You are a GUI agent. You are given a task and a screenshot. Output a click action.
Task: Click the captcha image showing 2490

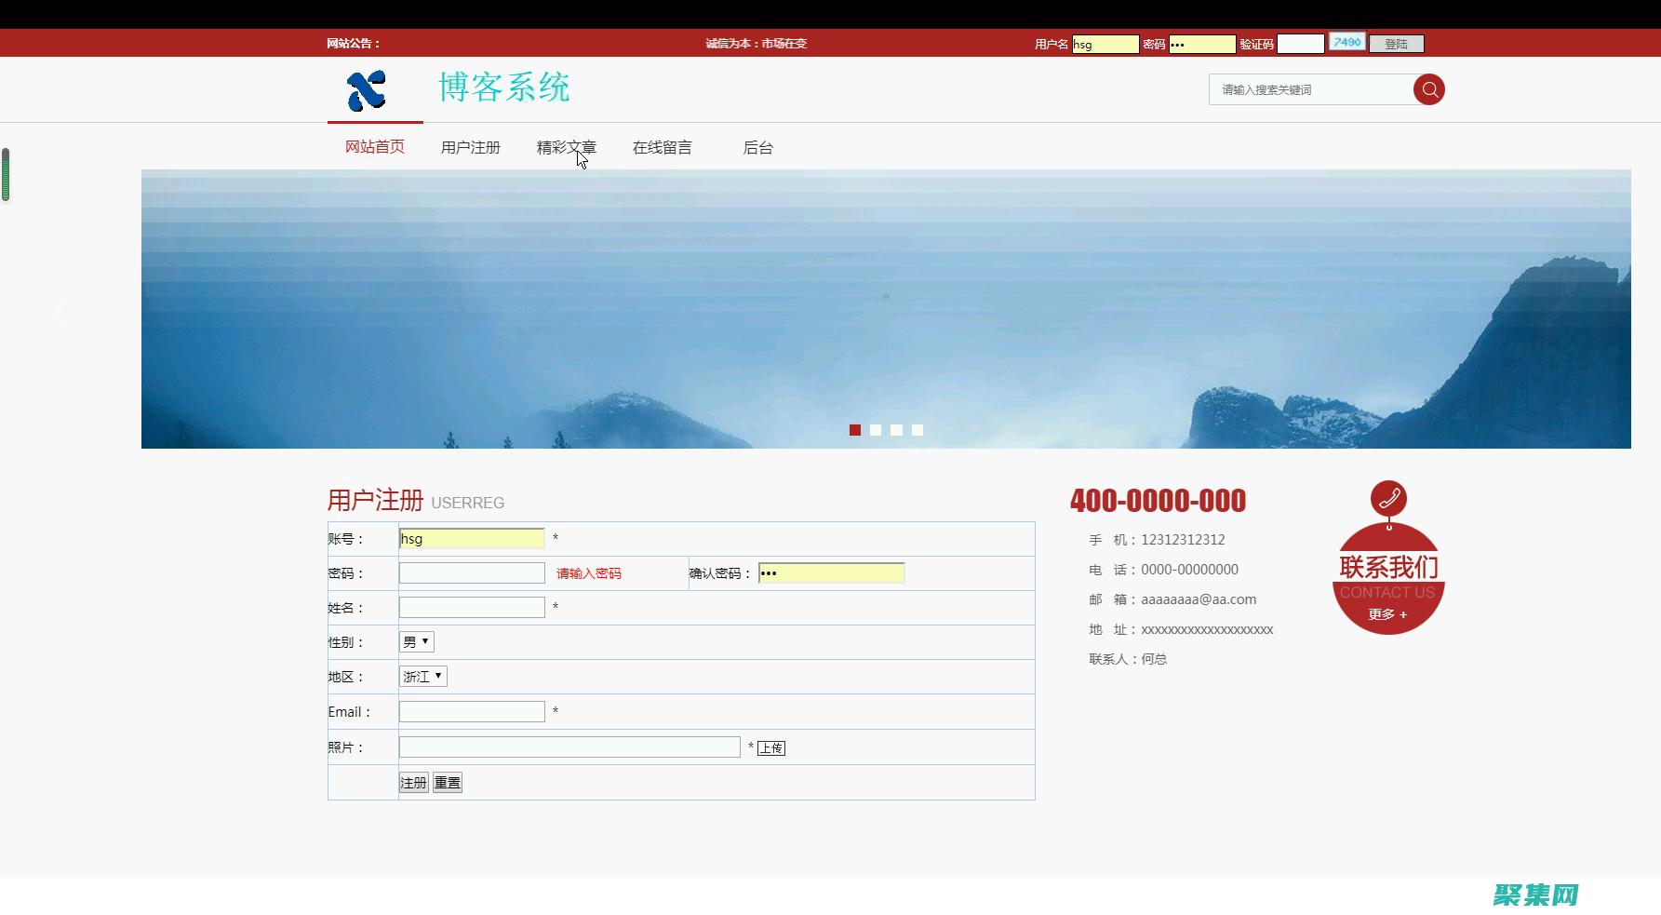click(1346, 41)
